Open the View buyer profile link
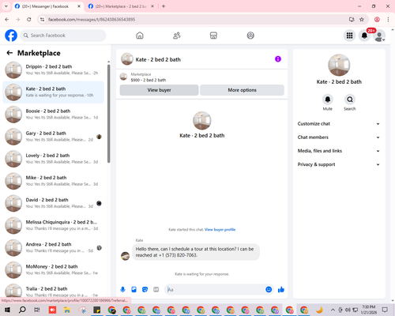Image resolution: width=395 pixels, height=316 pixels. [220, 230]
